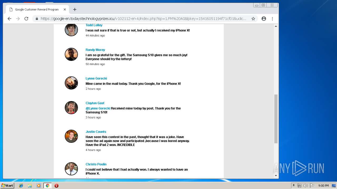Viewport: 337px width, 189px height.
Task: Click the '2 hours ago' timestamp
Action: pyautogui.click(x=93, y=89)
